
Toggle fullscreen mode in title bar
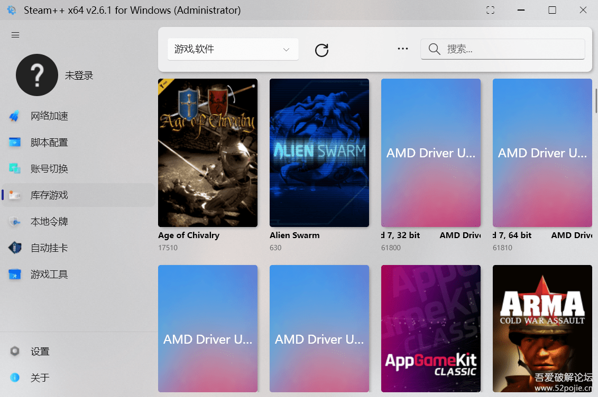tap(491, 10)
